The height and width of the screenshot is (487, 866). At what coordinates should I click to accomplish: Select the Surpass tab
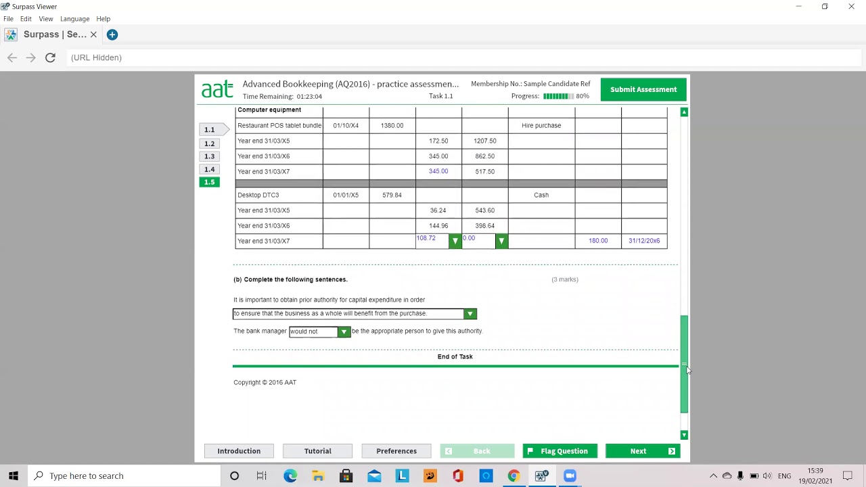(x=53, y=34)
